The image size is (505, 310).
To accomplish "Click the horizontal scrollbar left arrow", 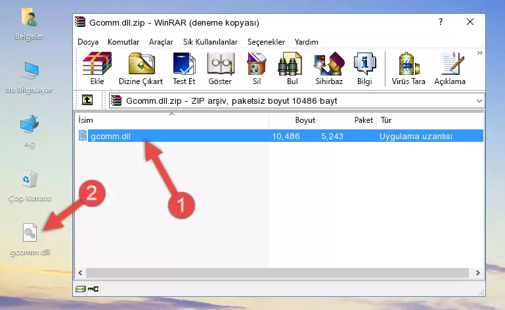I will click(x=81, y=273).
